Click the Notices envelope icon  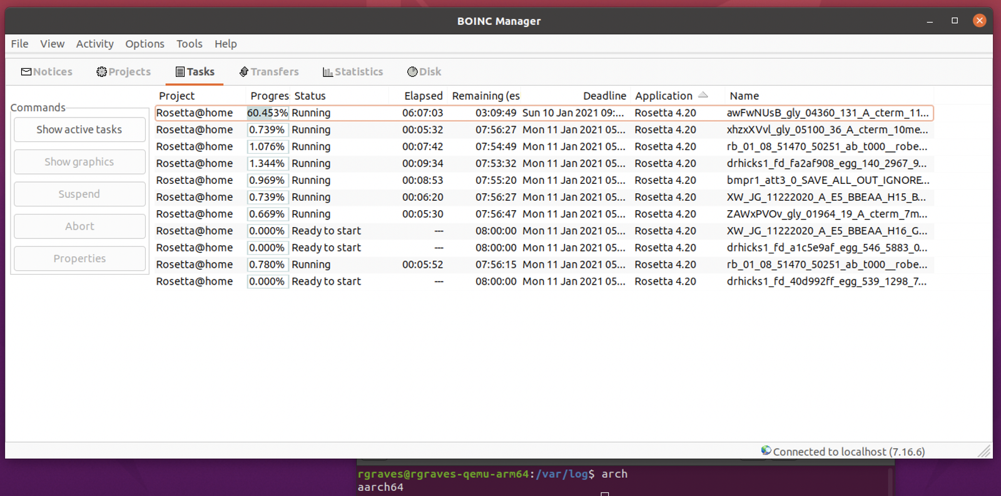coord(26,72)
